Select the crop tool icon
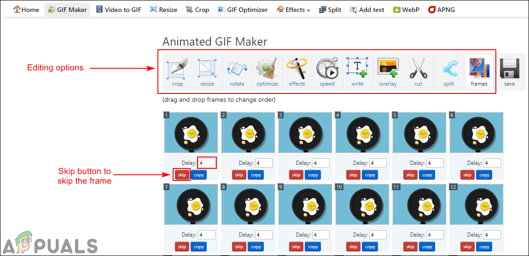Viewport: 529px width, 256px height. pyautogui.click(x=177, y=72)
